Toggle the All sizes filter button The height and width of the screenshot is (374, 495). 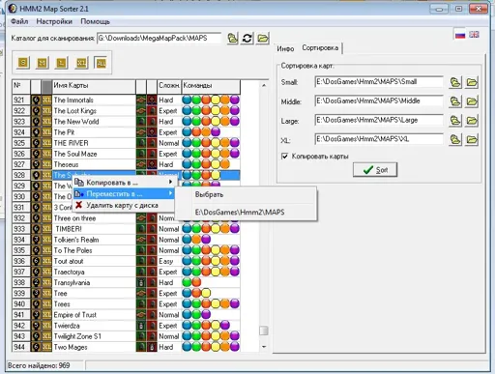point(101,63)
